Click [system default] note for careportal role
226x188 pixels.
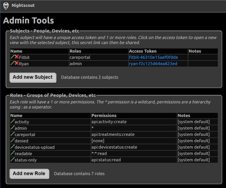pos(194,135)
